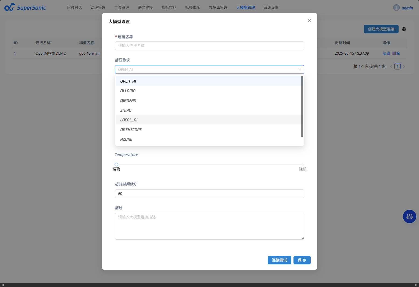Open the floating chat assistant icon
419x287 pixels.
point(410,216)
